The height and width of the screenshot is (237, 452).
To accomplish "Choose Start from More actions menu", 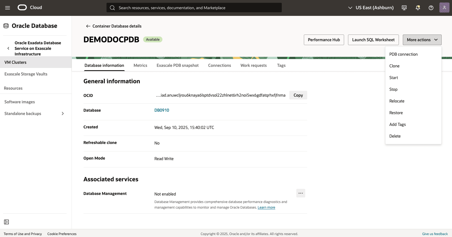I will (413, 78).
